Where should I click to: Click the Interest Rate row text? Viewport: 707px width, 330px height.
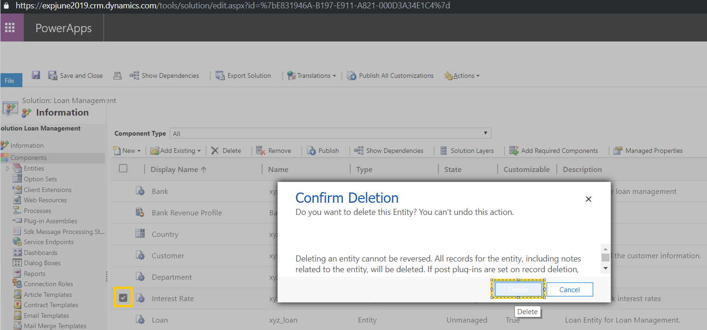tap(173, 298)
